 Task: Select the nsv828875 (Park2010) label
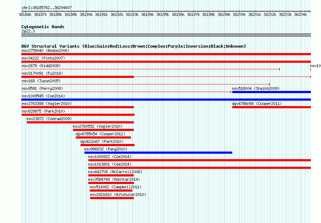click(43, 111)
